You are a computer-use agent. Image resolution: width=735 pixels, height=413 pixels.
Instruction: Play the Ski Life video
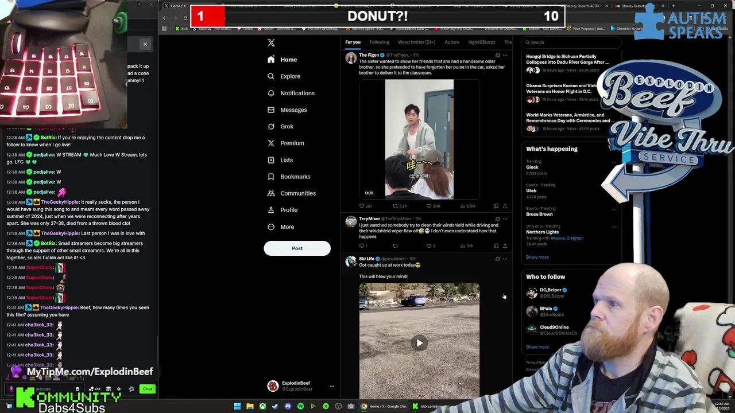[x=419, y=343]
